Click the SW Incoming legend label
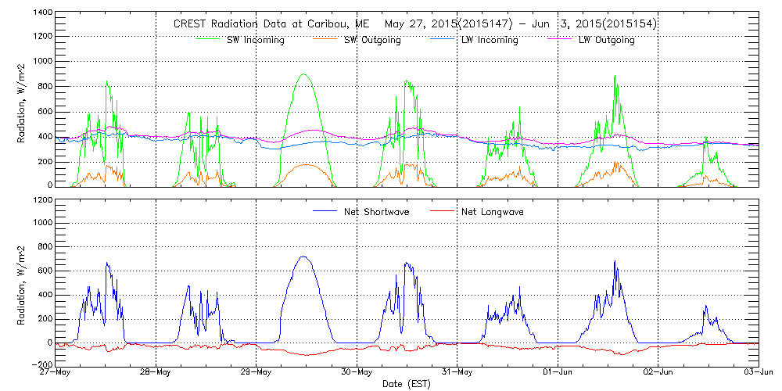The image size is (782, 391). click(253, 40)
